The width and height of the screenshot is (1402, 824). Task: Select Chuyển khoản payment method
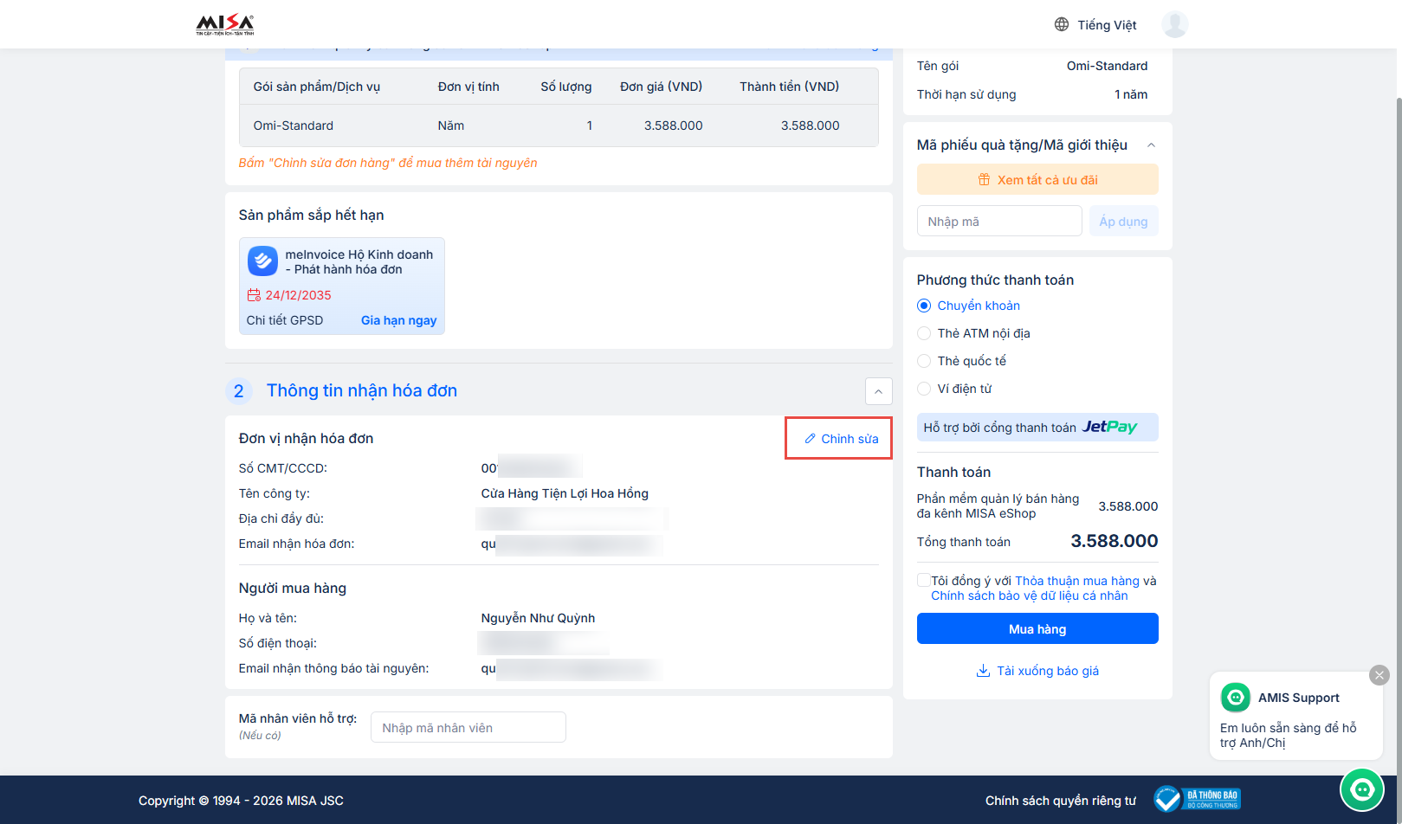924,306
